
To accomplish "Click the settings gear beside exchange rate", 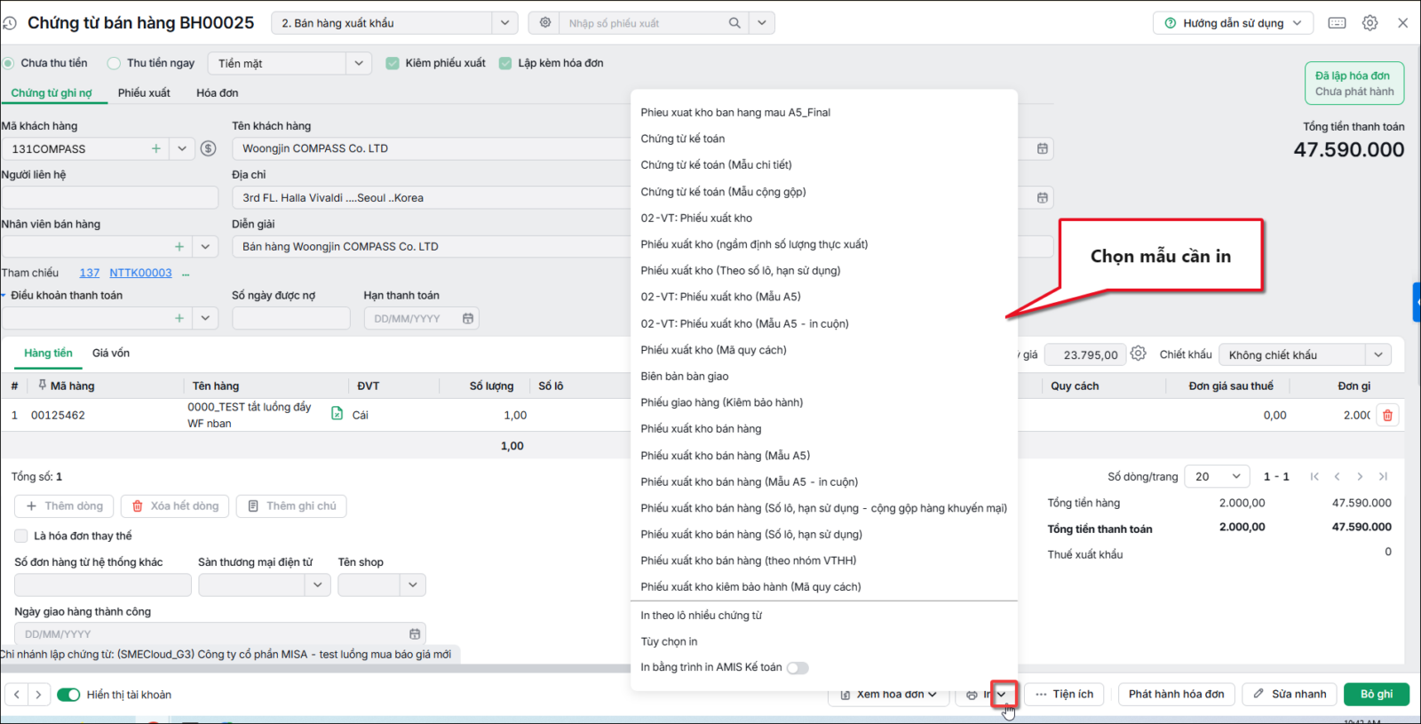I will (x=1139, y=354).
